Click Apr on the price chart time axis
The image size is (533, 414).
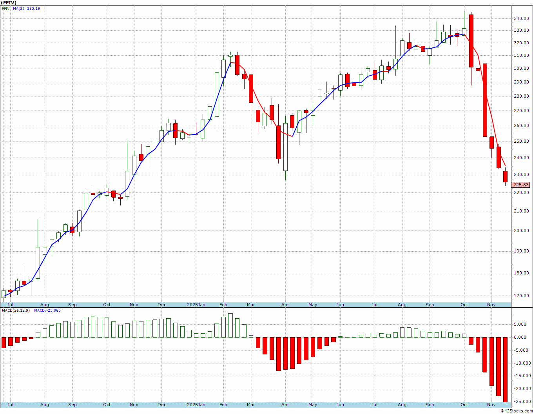click(x=285, y=305)
